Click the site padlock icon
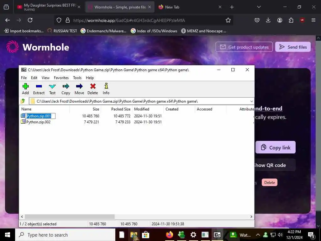Image resolution: width=321 pixels, height=241 pixels. tap(68, 20)
